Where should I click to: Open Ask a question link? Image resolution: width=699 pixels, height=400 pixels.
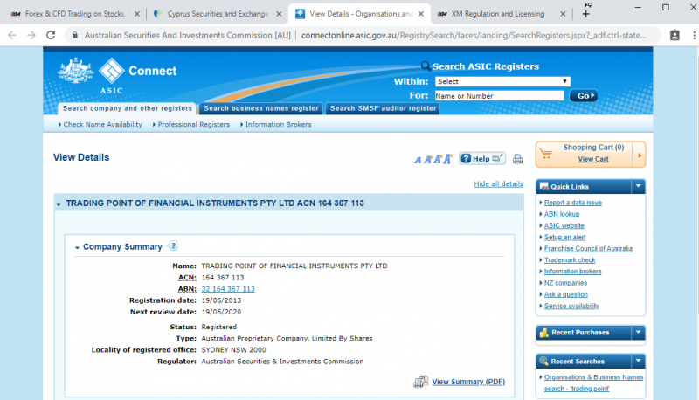[565, 295]
